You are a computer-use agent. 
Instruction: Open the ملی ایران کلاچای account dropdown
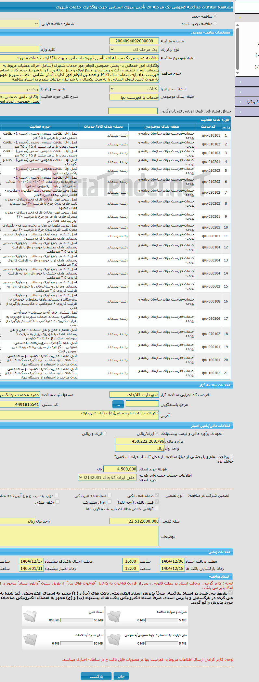pyautogui.click(x=107, y=477)
